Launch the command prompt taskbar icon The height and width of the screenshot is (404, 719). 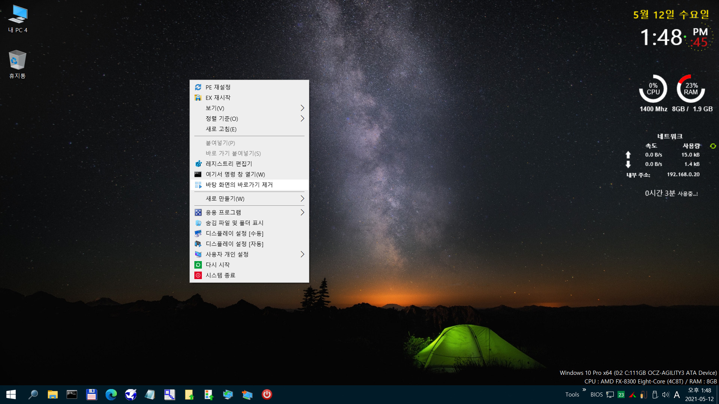pos(72,395)
